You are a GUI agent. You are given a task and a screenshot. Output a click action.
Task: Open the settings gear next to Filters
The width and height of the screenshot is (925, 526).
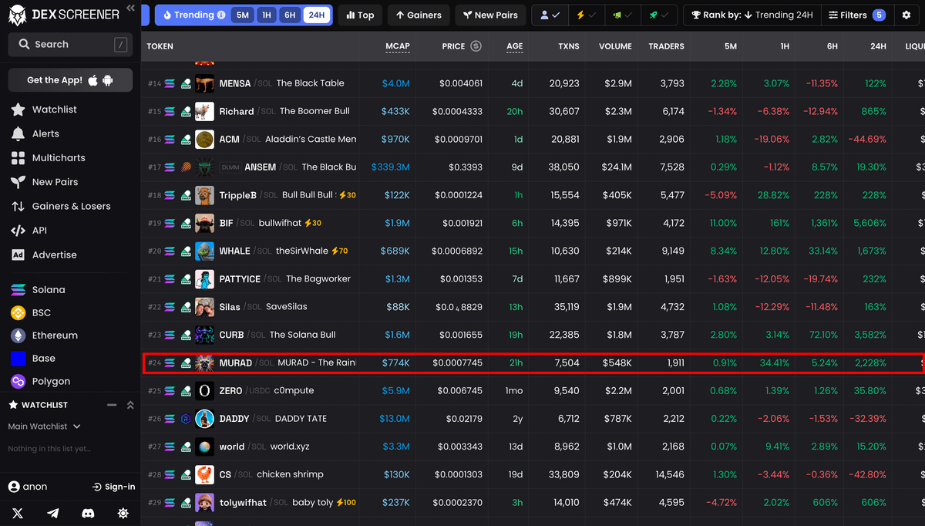(906, 15)
